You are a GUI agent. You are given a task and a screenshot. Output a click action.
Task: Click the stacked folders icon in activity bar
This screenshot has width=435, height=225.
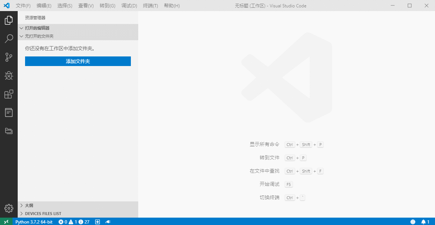(8, 131)
